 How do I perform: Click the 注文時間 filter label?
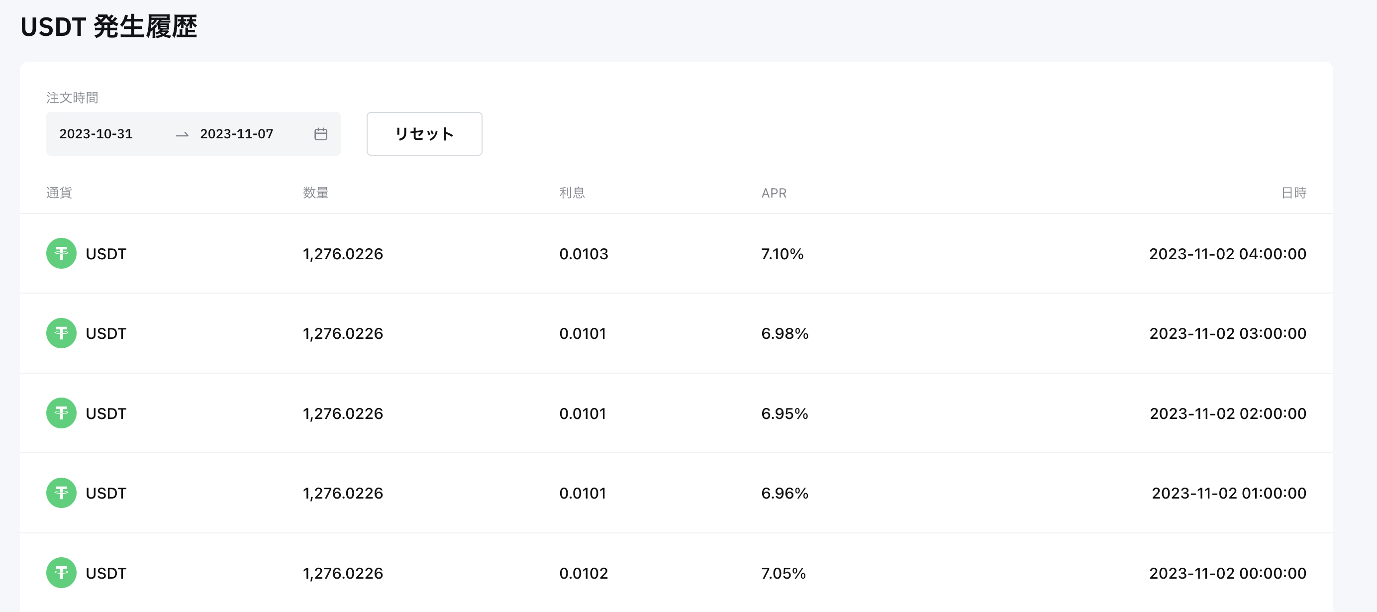pyautogui.click(x=72, y=98)
